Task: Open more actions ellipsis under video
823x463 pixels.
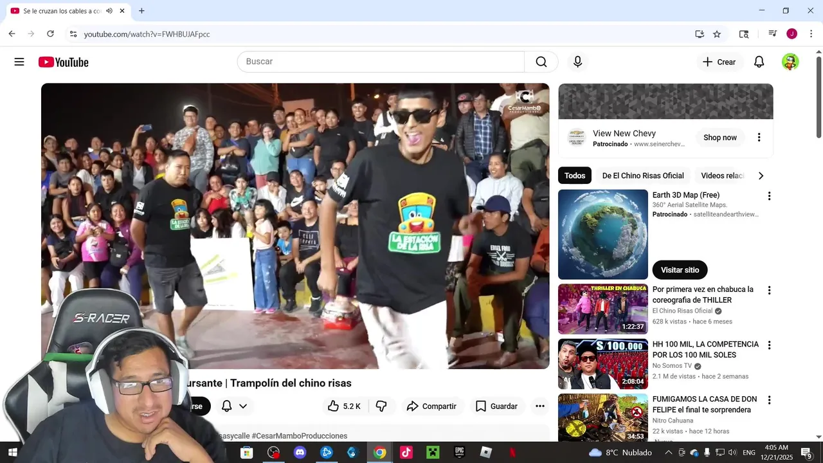Action: pos(540,406)
